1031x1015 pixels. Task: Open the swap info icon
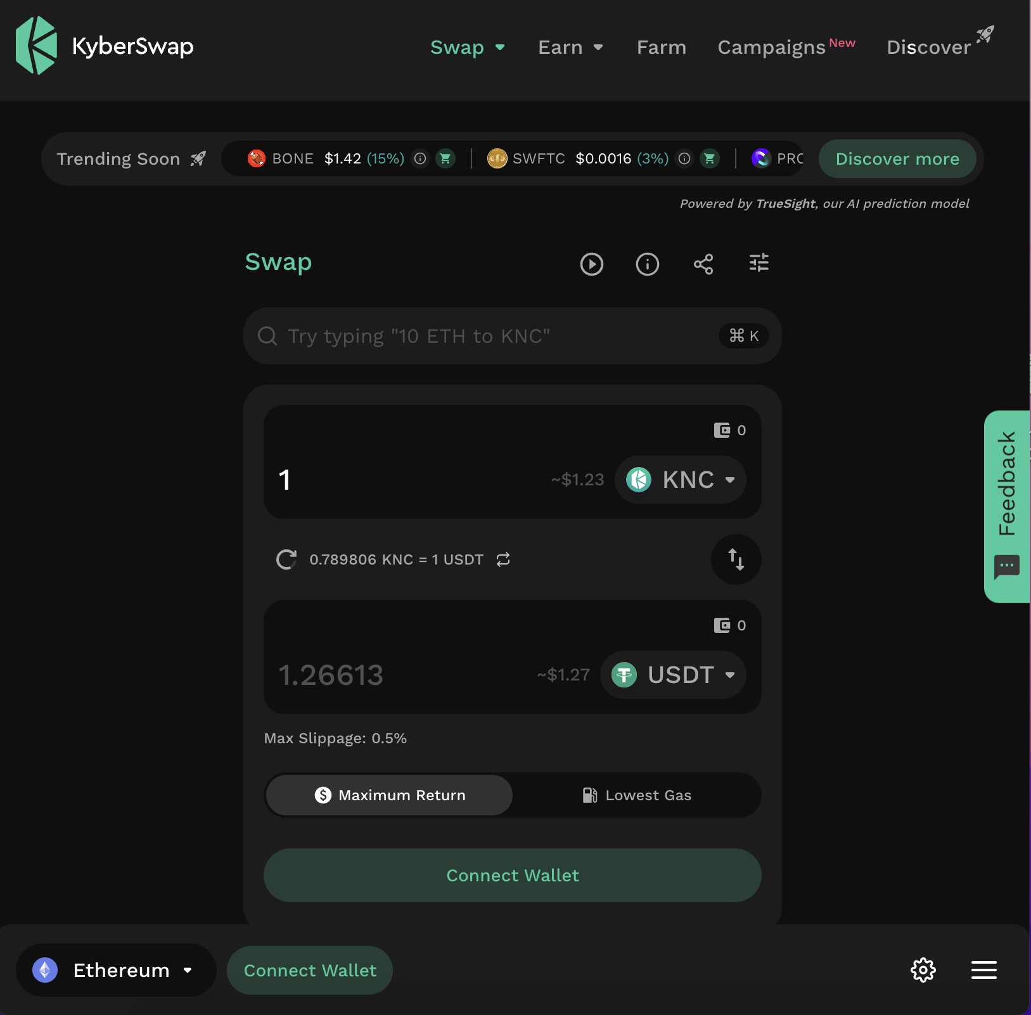647,264
